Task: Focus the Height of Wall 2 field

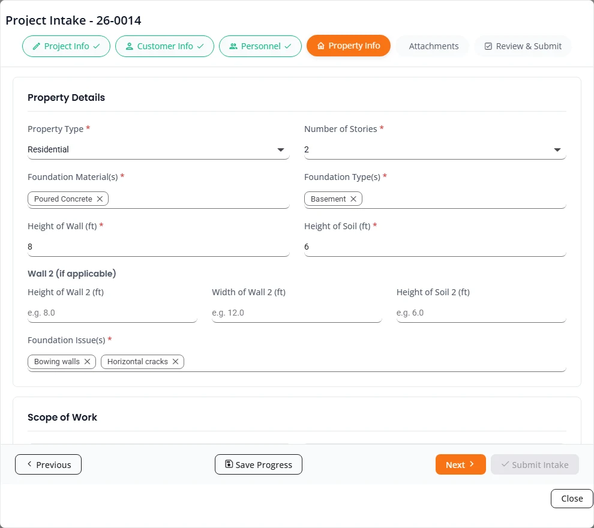Action: (112, 313)
